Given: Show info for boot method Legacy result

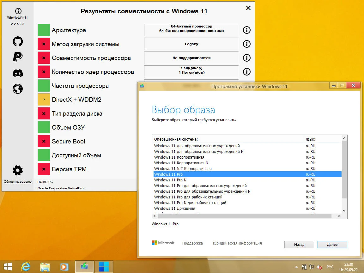Looking at the screenshot, I should pos(246,44).
